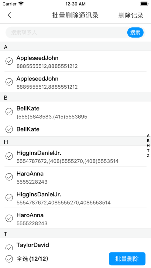
Task: Tap the 批量删除 batch delete button
Action: coord(127,259)
